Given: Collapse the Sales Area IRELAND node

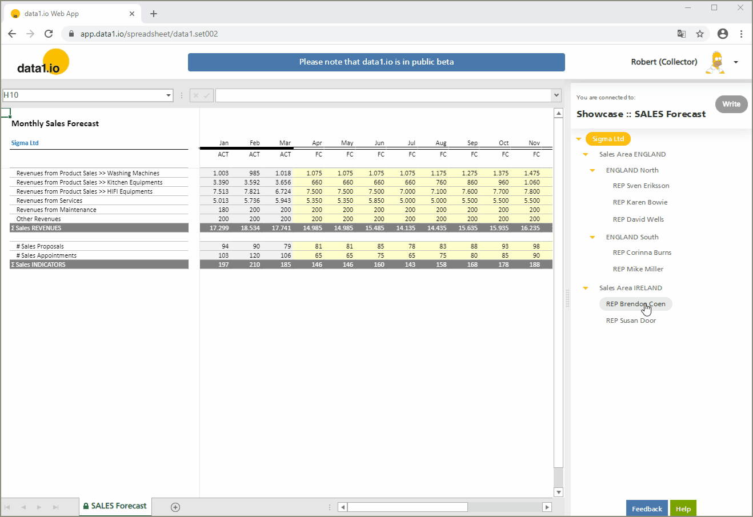Looking at the screenshot, I should point(586,288).
